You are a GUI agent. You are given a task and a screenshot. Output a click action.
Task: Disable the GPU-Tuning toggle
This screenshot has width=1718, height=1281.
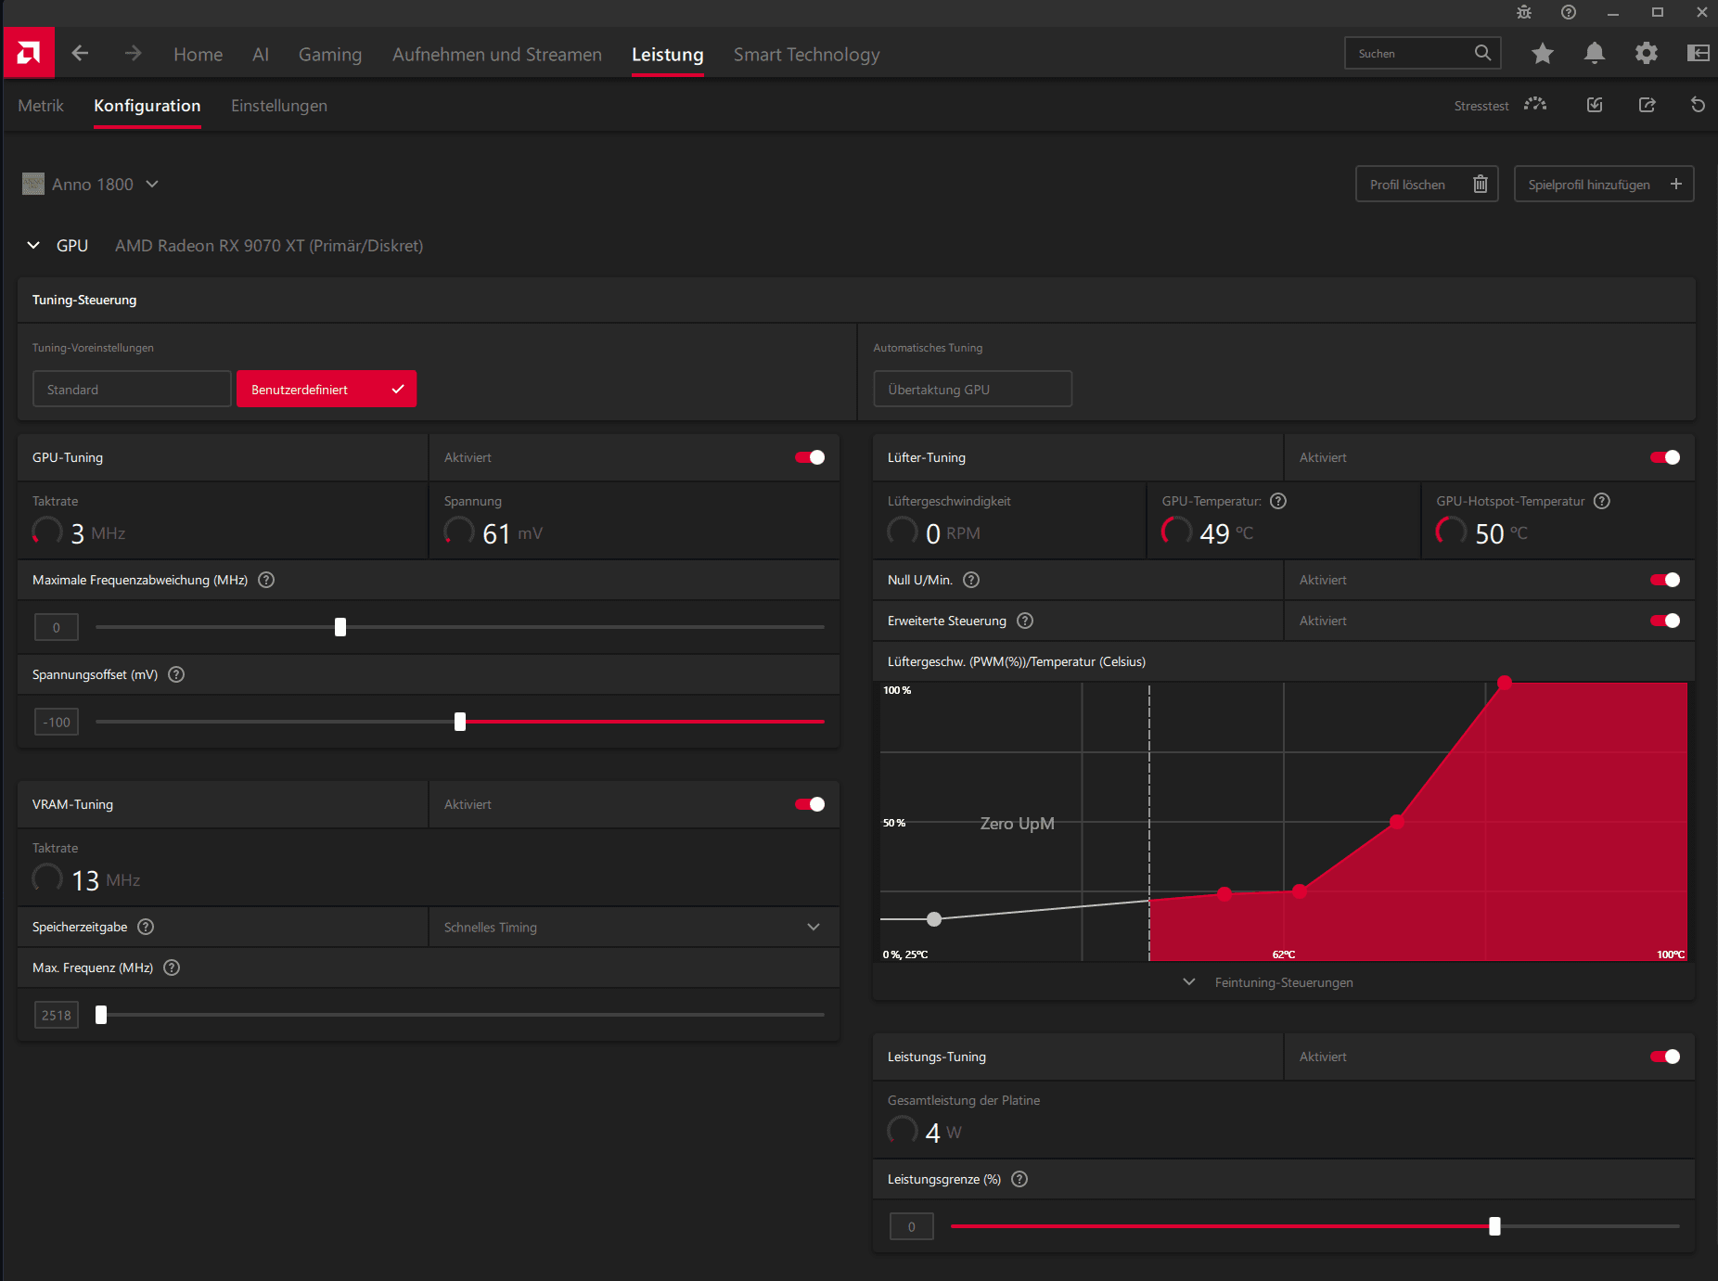[x=810, y=457]
